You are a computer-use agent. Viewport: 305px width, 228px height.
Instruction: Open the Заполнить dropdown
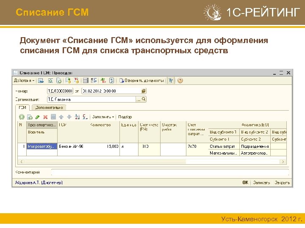[x=103, y=117]
